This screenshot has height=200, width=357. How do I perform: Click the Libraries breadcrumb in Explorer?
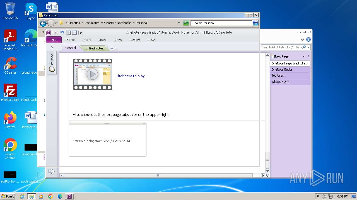(74, 23)
